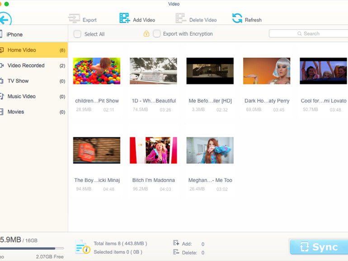Click the Export button label

[89, 20]
